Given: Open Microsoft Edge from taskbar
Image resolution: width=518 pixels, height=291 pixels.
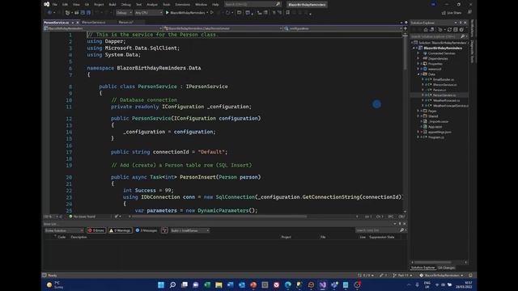Looking at the screenshot, I should pos(288,285).
